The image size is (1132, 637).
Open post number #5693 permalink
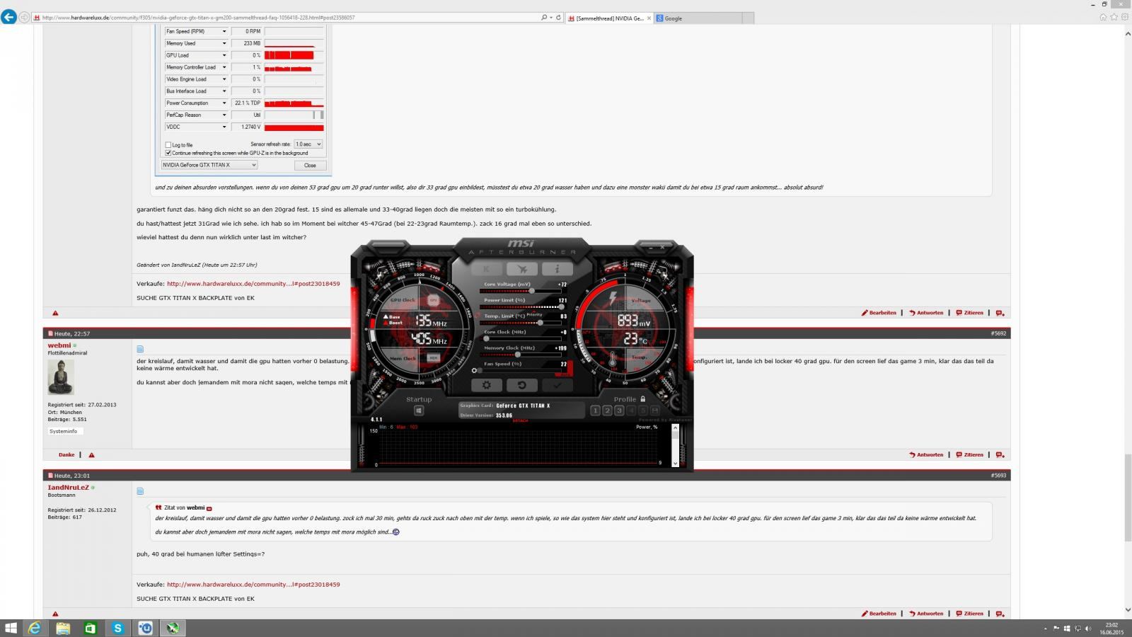point(998,476)
